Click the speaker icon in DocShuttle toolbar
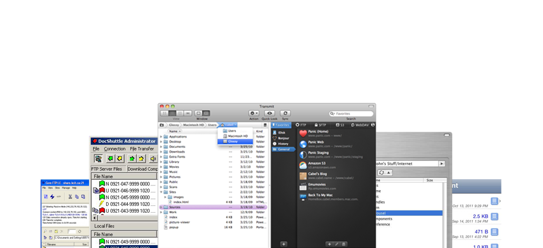Viewport: 543px width, 248px height. click(153, 158)
